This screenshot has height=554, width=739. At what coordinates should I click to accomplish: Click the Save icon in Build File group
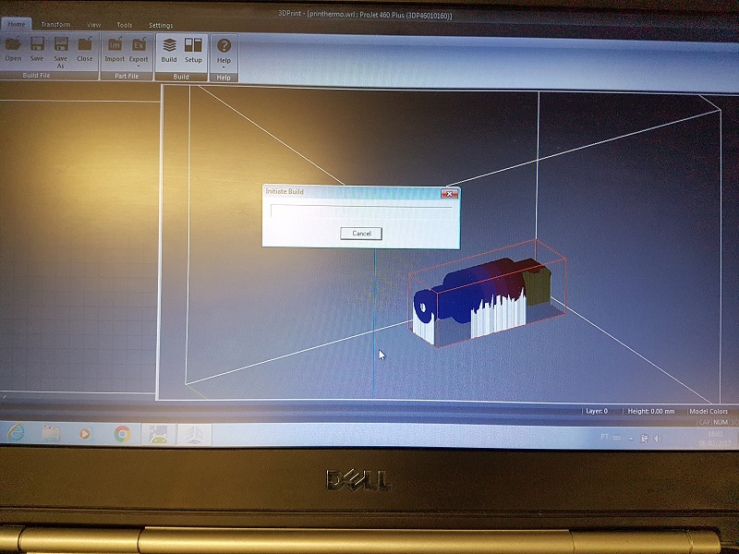37,50
